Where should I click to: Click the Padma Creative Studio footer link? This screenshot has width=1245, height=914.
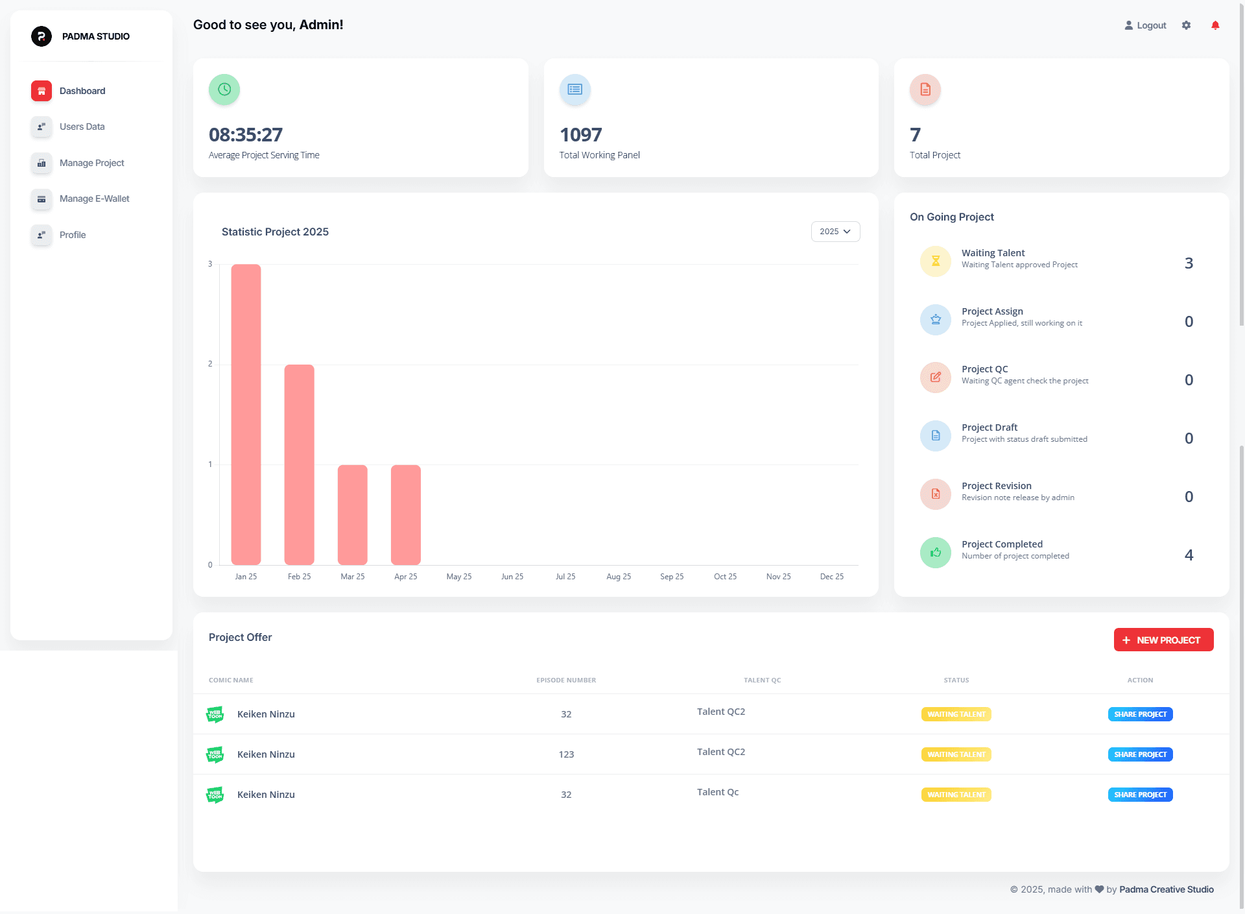(1166, 889)
